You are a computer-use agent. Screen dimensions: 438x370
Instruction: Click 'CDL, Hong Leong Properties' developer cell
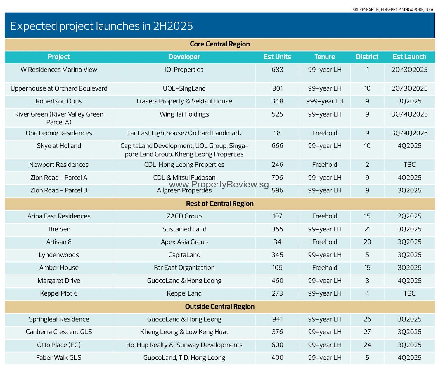tap(184, 165)
